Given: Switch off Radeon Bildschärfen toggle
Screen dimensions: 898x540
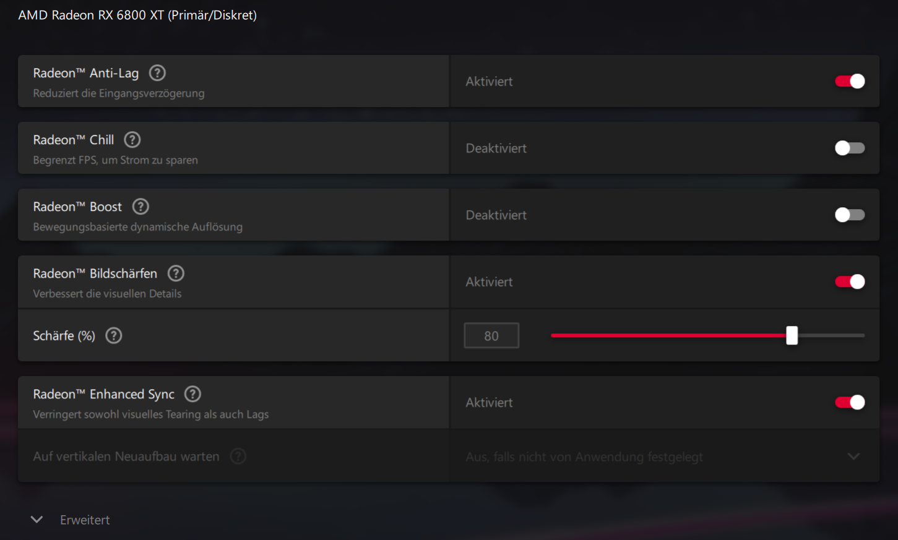Looking at the screenshot, I should [x=850, y=281].
